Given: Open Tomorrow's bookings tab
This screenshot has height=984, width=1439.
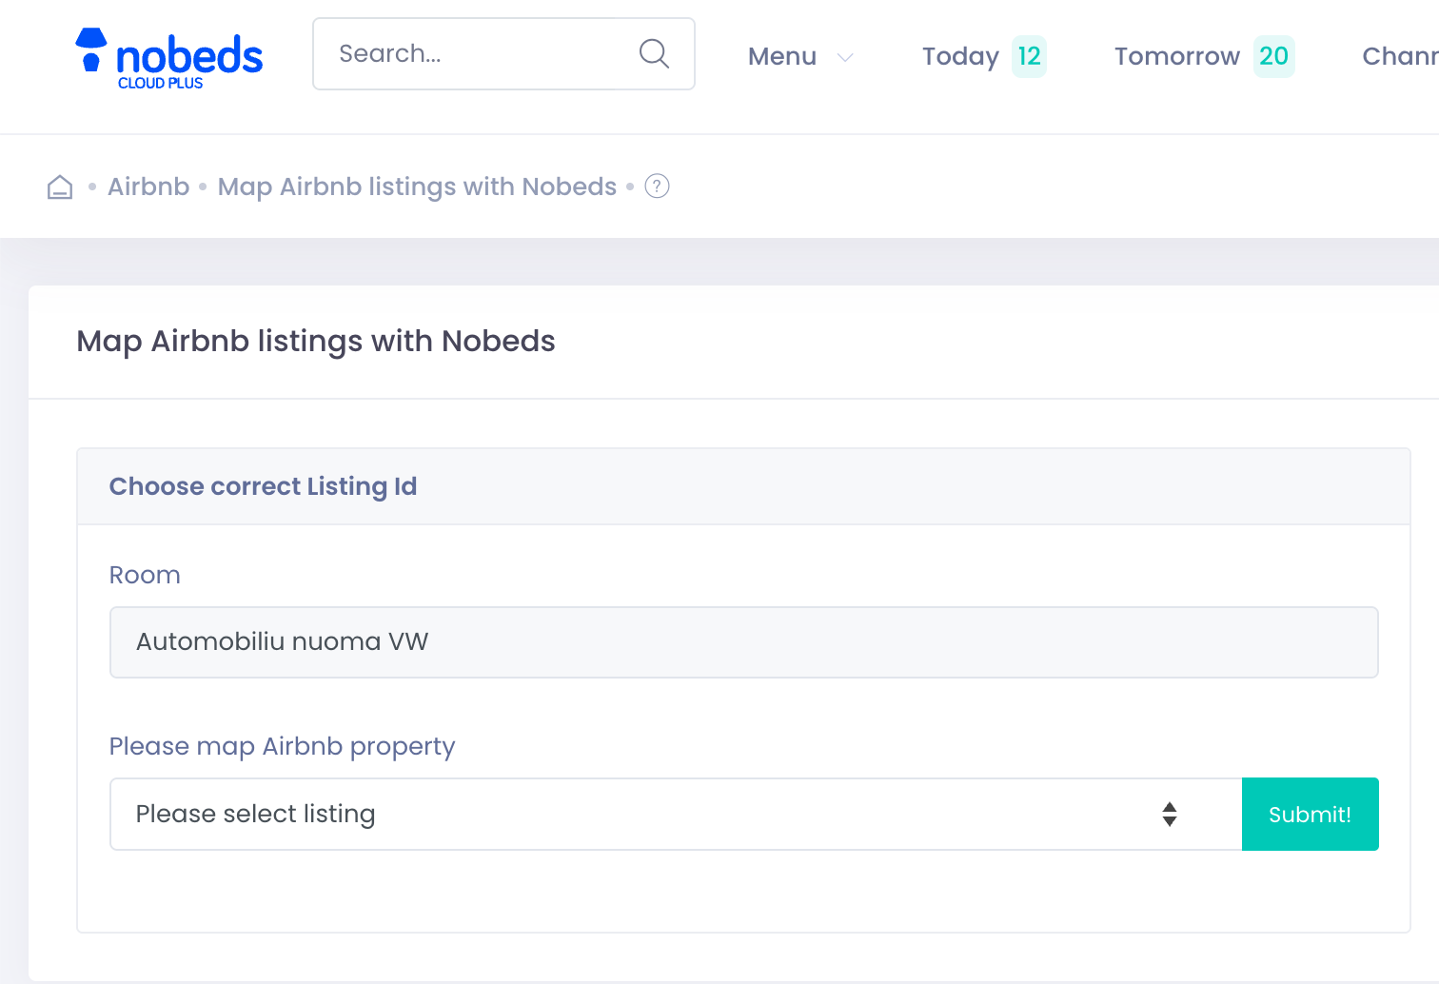Looking at the screenshot, I should (x=1177, y=56).
